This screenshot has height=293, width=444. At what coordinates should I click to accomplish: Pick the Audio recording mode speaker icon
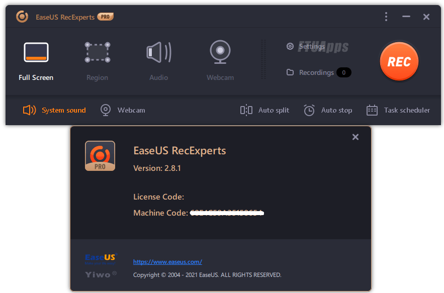tap(159, 52)
